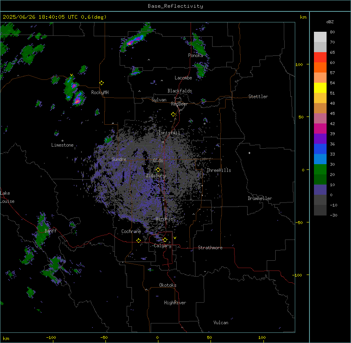Click the Lacombe label
351x343 pixels.
183,78
